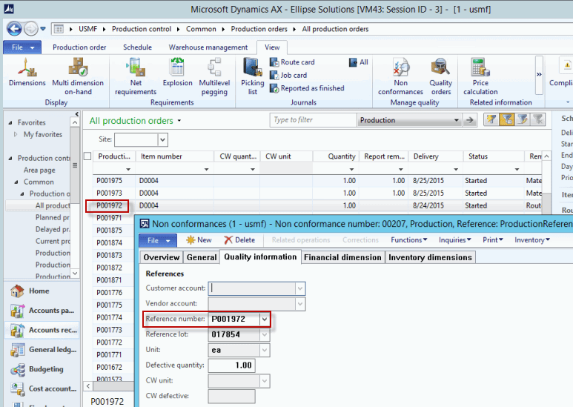Collapse the navigation pane arrow
The image size is (573, 407).
(x=77, y=114)
